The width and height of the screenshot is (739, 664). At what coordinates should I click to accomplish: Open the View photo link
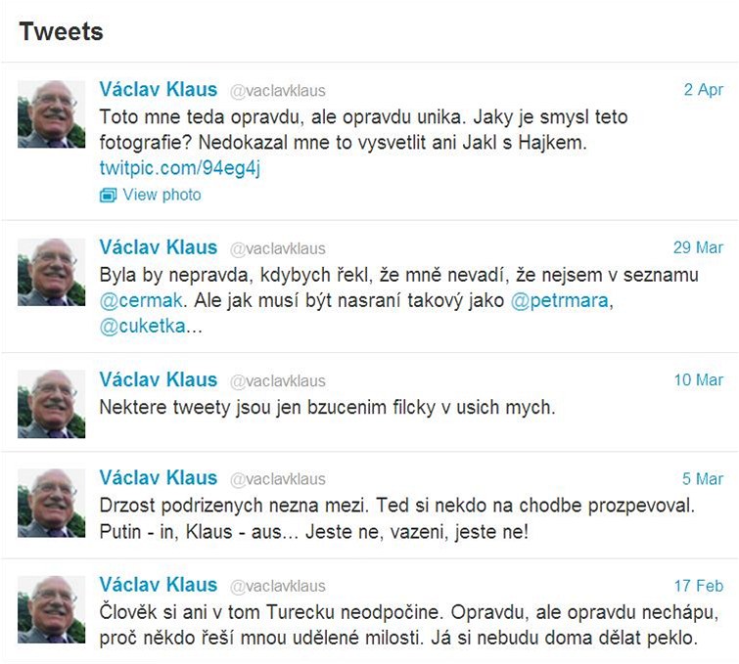coord(162,195)
